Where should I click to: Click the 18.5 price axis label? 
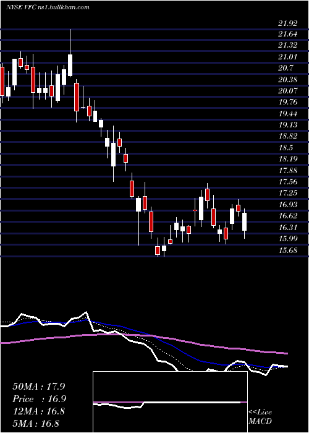[286, 148]
